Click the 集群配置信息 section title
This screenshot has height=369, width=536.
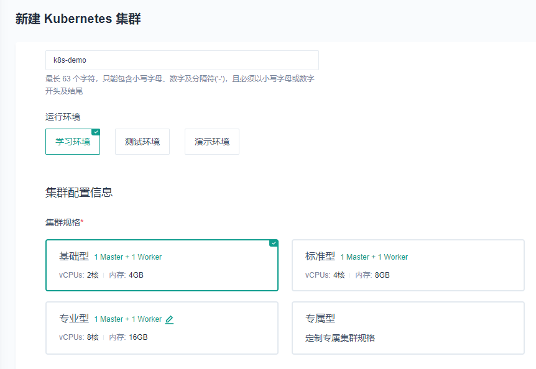coord(79,192)
